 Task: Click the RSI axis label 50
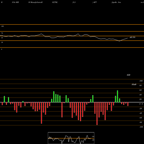click(x=2, y=38)
